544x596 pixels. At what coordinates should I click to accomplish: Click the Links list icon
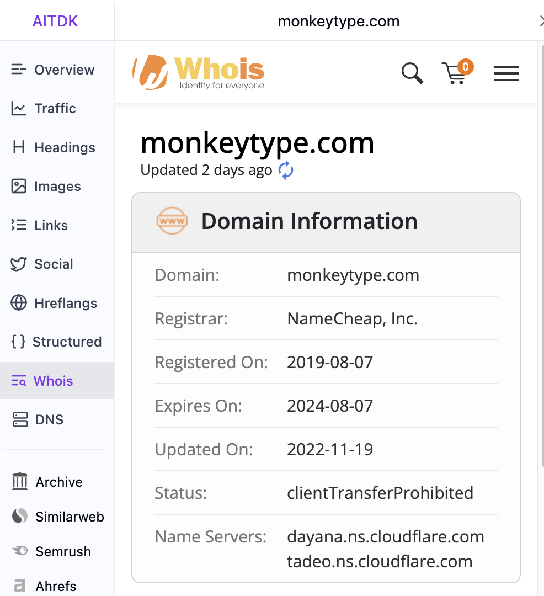click(x=19, y=225)
